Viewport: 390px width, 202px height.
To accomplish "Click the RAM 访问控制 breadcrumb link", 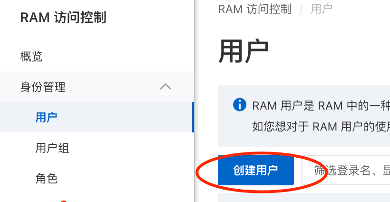I will pyautogui.click(x=255, y=9).
